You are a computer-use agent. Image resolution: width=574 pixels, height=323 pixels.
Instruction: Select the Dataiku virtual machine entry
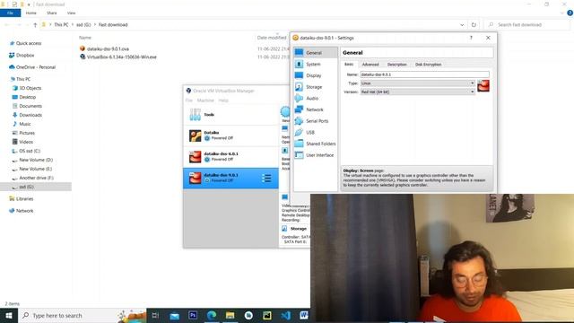point(230,135)
